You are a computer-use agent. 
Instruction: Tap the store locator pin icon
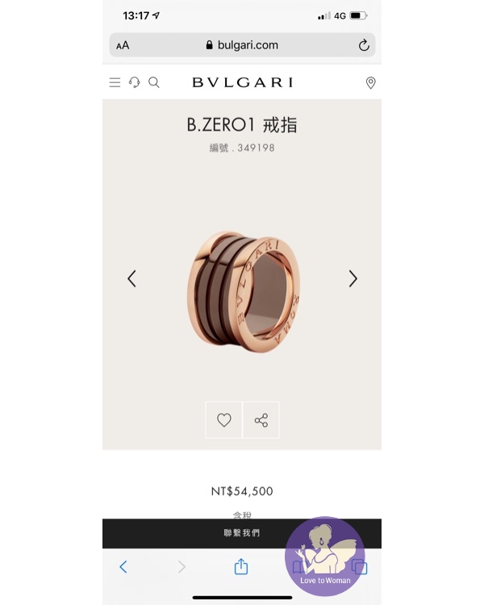[x=370, y=82]
